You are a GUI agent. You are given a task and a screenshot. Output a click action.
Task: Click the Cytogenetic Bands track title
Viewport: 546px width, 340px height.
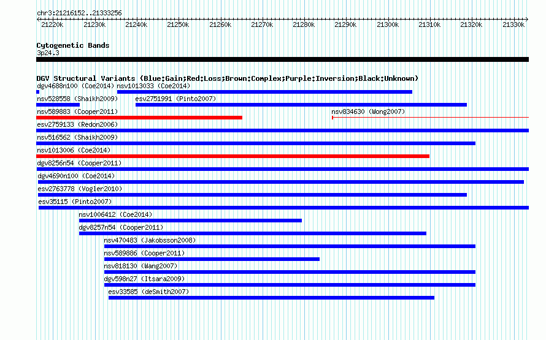tap(73, 45)
